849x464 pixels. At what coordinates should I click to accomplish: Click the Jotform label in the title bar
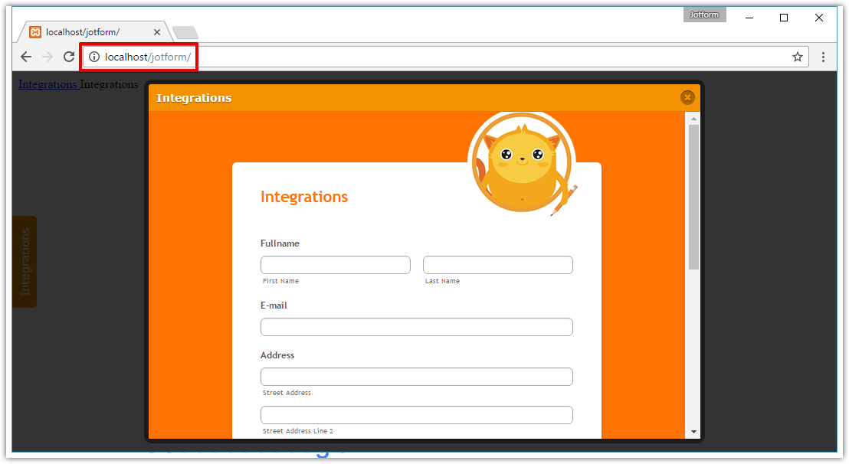click(703, 14)
